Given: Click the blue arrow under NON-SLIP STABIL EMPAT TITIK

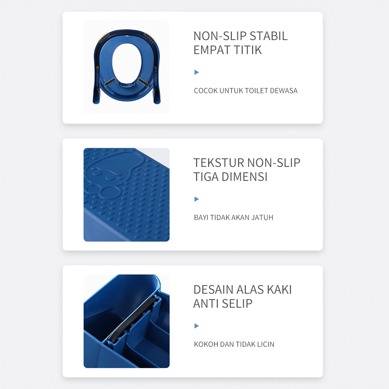Looking at the screenshot, I should (x=196, y=72).
